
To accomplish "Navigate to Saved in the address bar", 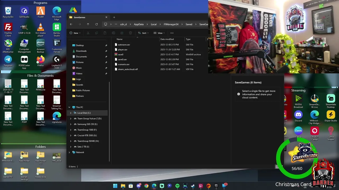I will pos(189,24).
